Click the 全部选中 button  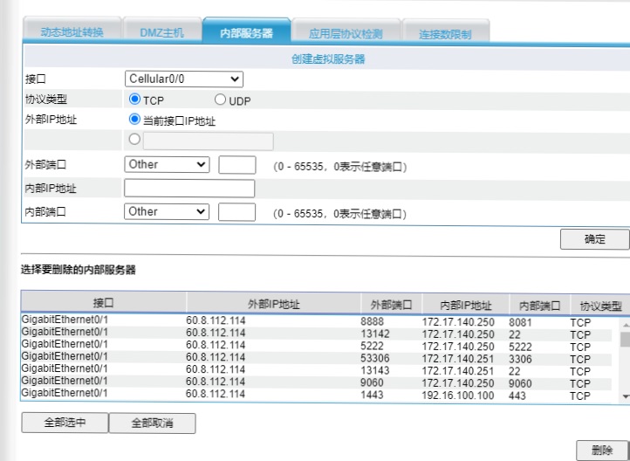[65, 423]
